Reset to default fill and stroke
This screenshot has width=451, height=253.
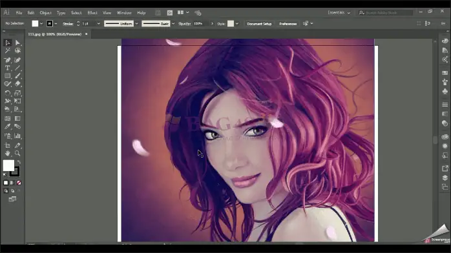tap(5, 175)
